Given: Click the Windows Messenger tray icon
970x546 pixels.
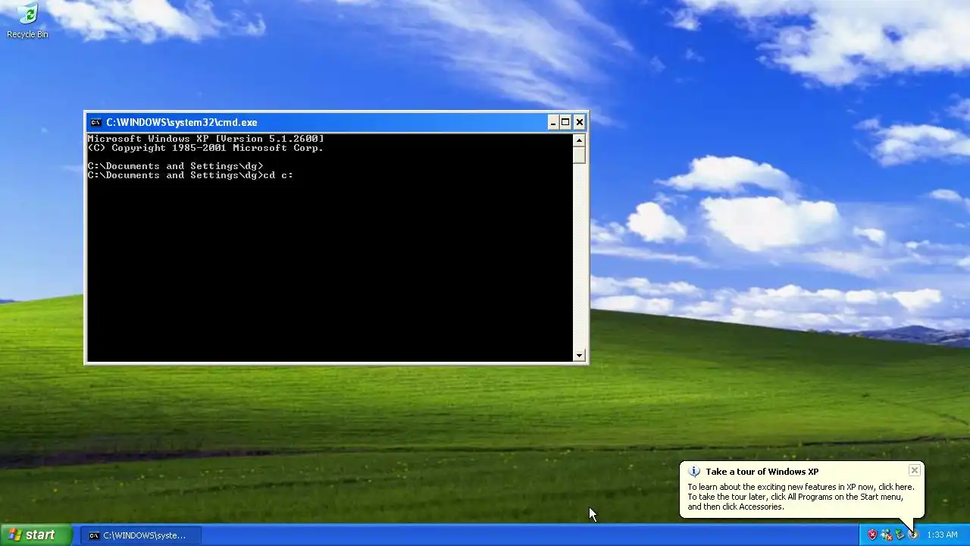Looking at the screenshot, I should 886,535.
